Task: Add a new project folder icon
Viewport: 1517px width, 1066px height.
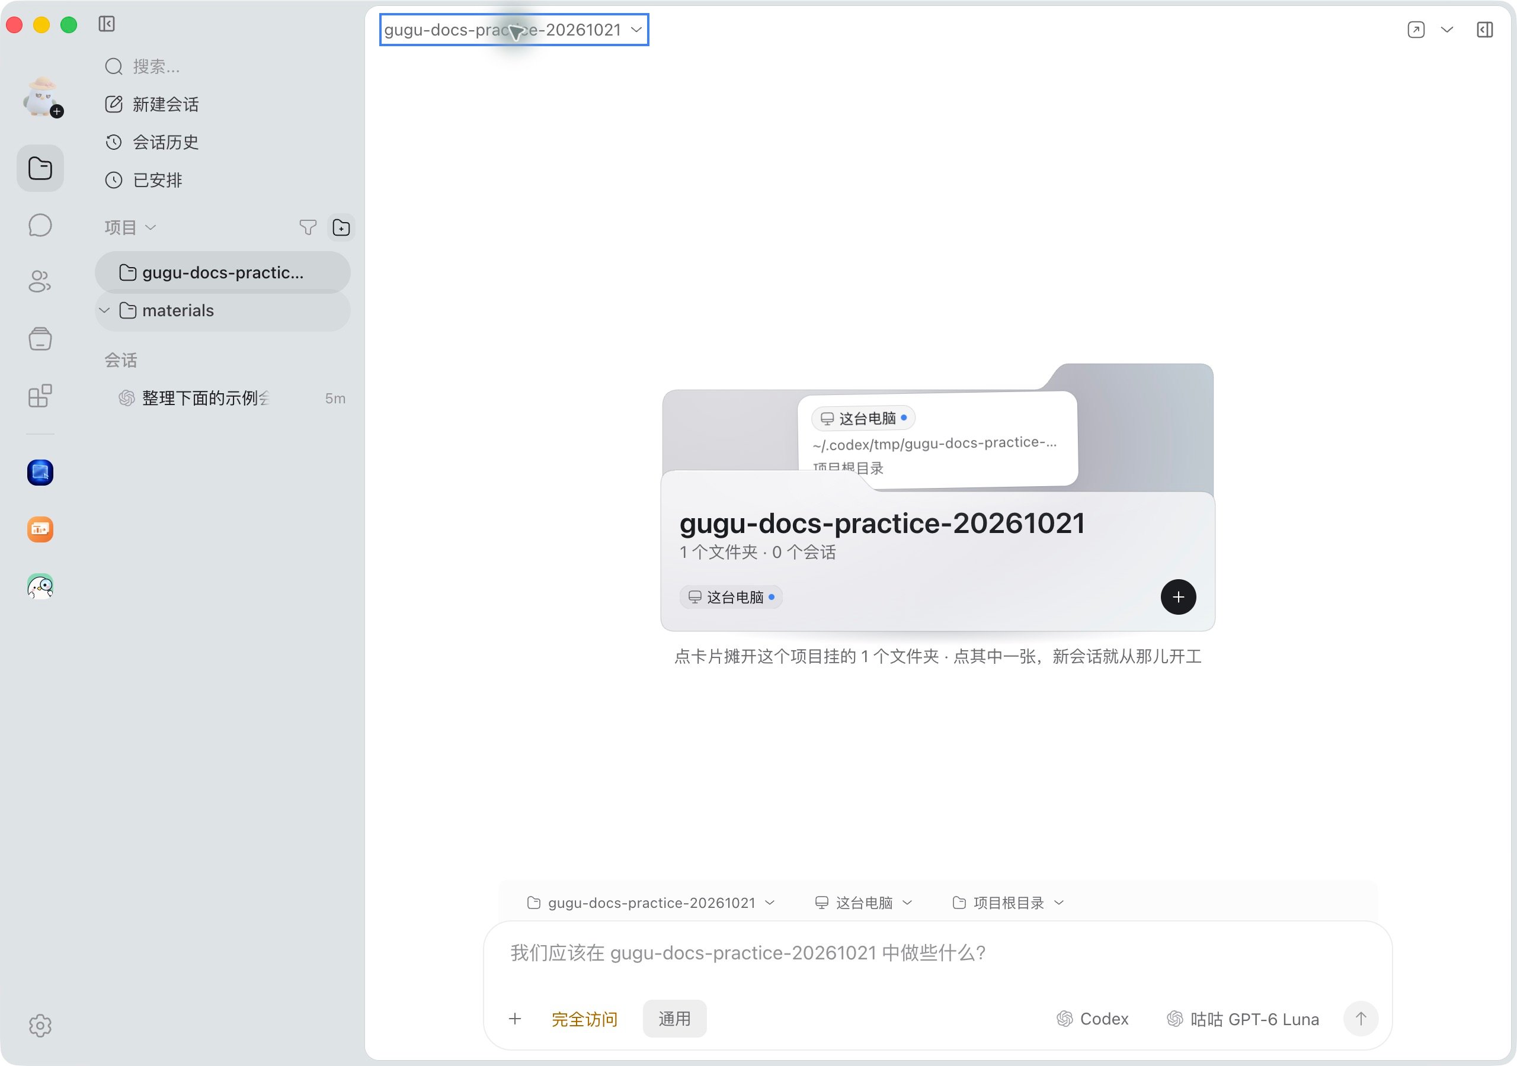Action: coord(341,228)
